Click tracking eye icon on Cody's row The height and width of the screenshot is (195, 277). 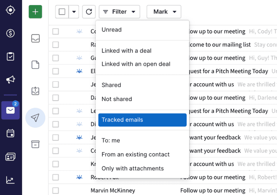(x=79, y=31)
